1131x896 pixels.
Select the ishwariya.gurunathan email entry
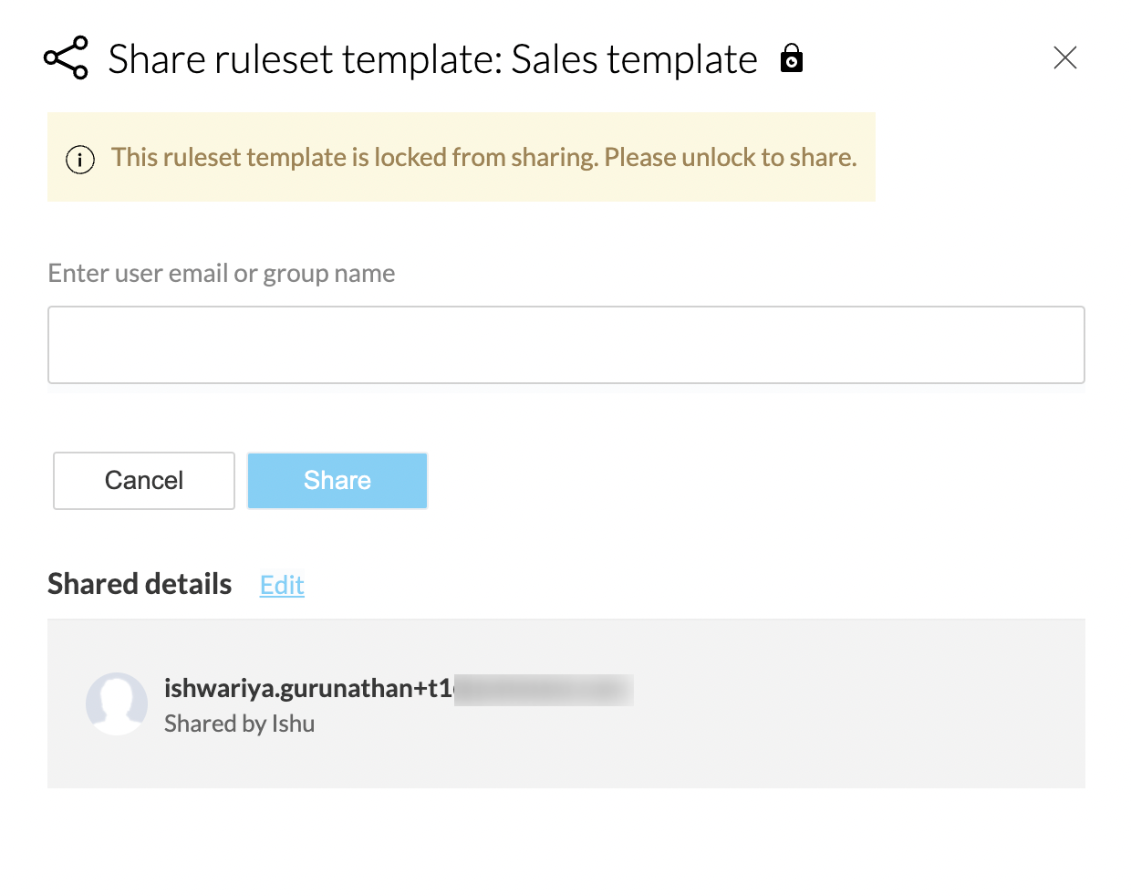[308, 688]
